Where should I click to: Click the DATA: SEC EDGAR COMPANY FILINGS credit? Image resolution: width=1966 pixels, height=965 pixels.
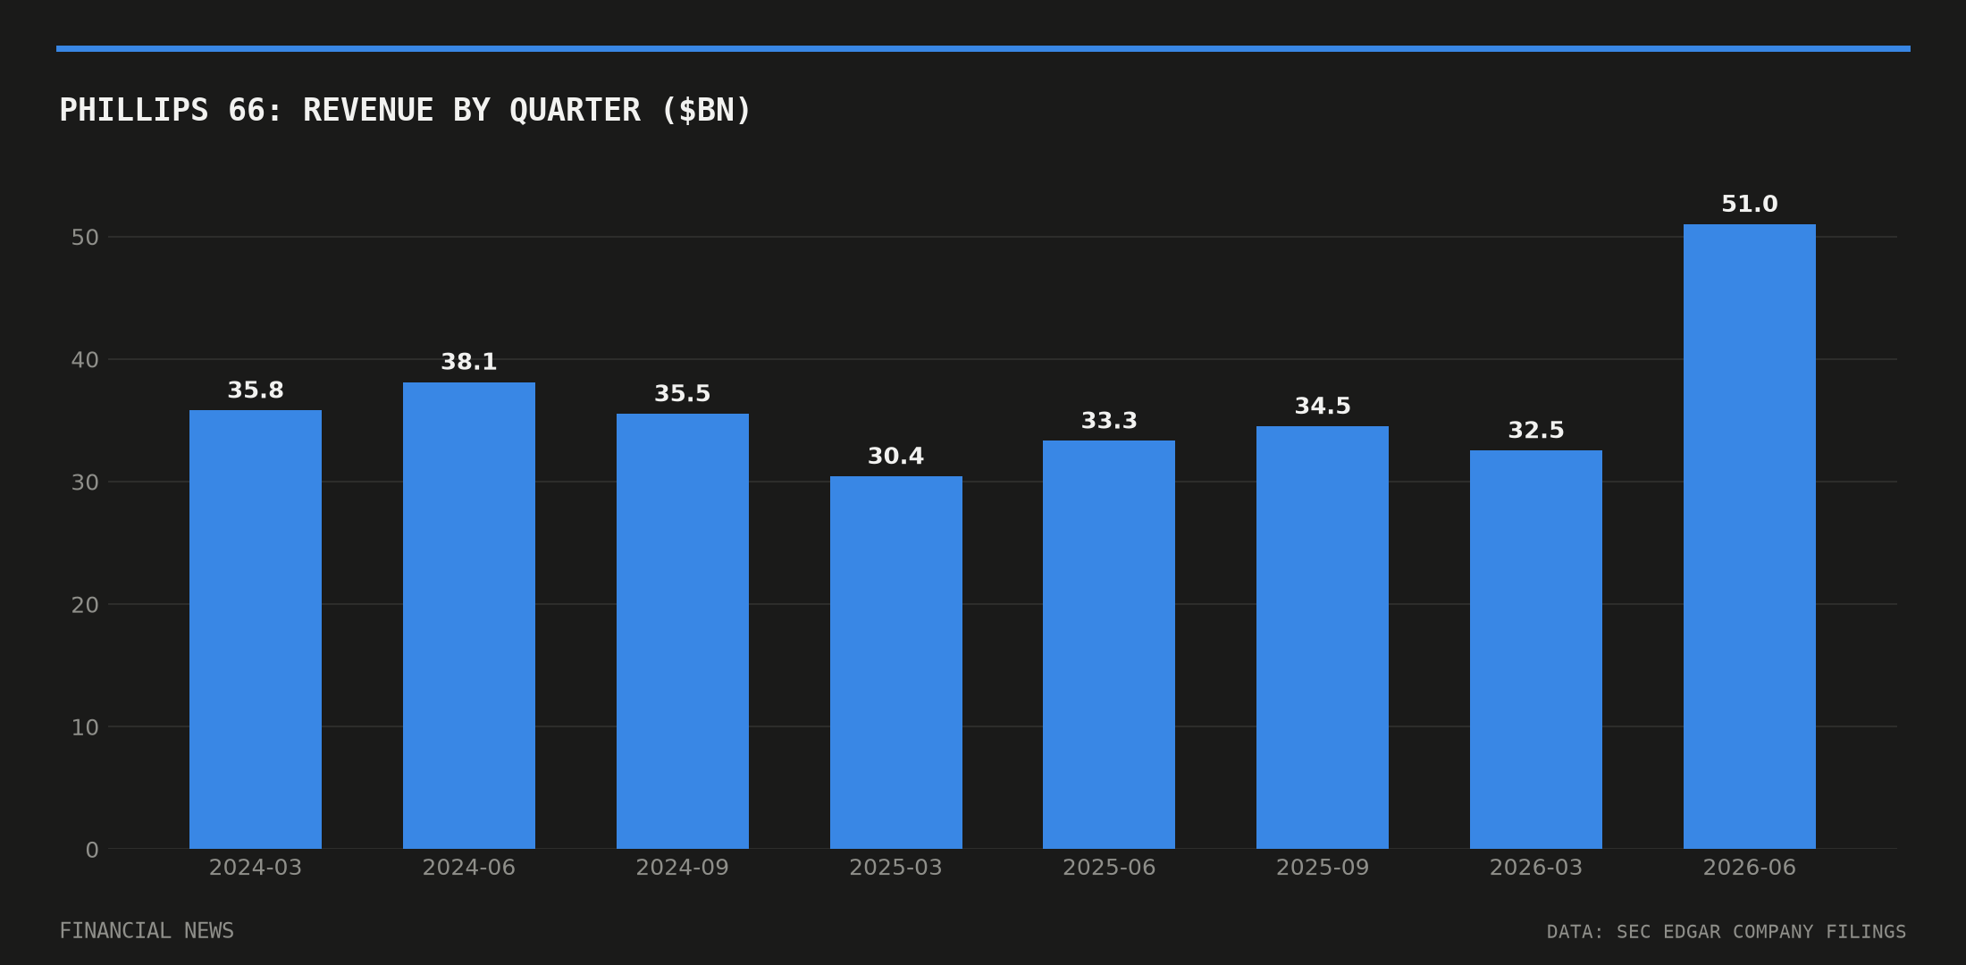(x=1727, y=932)
